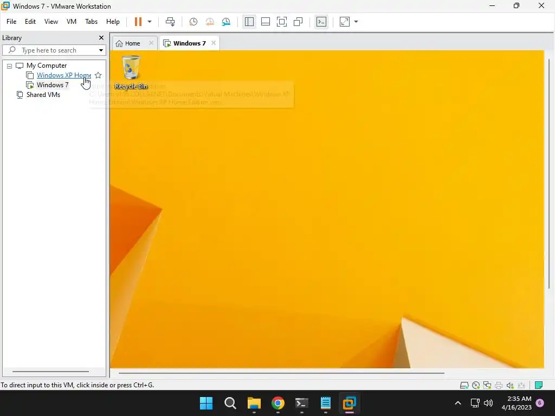Click the sound card status icon
555x416 pixels.
[510, 385]
